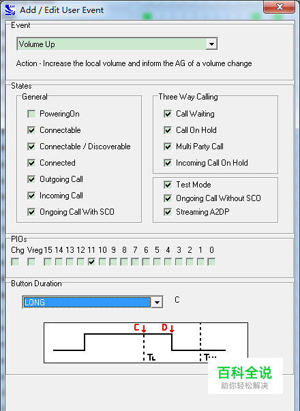300x411 pixels.
Task: Toggle the Outgoing Call checkbox
Action: [31, 179]
